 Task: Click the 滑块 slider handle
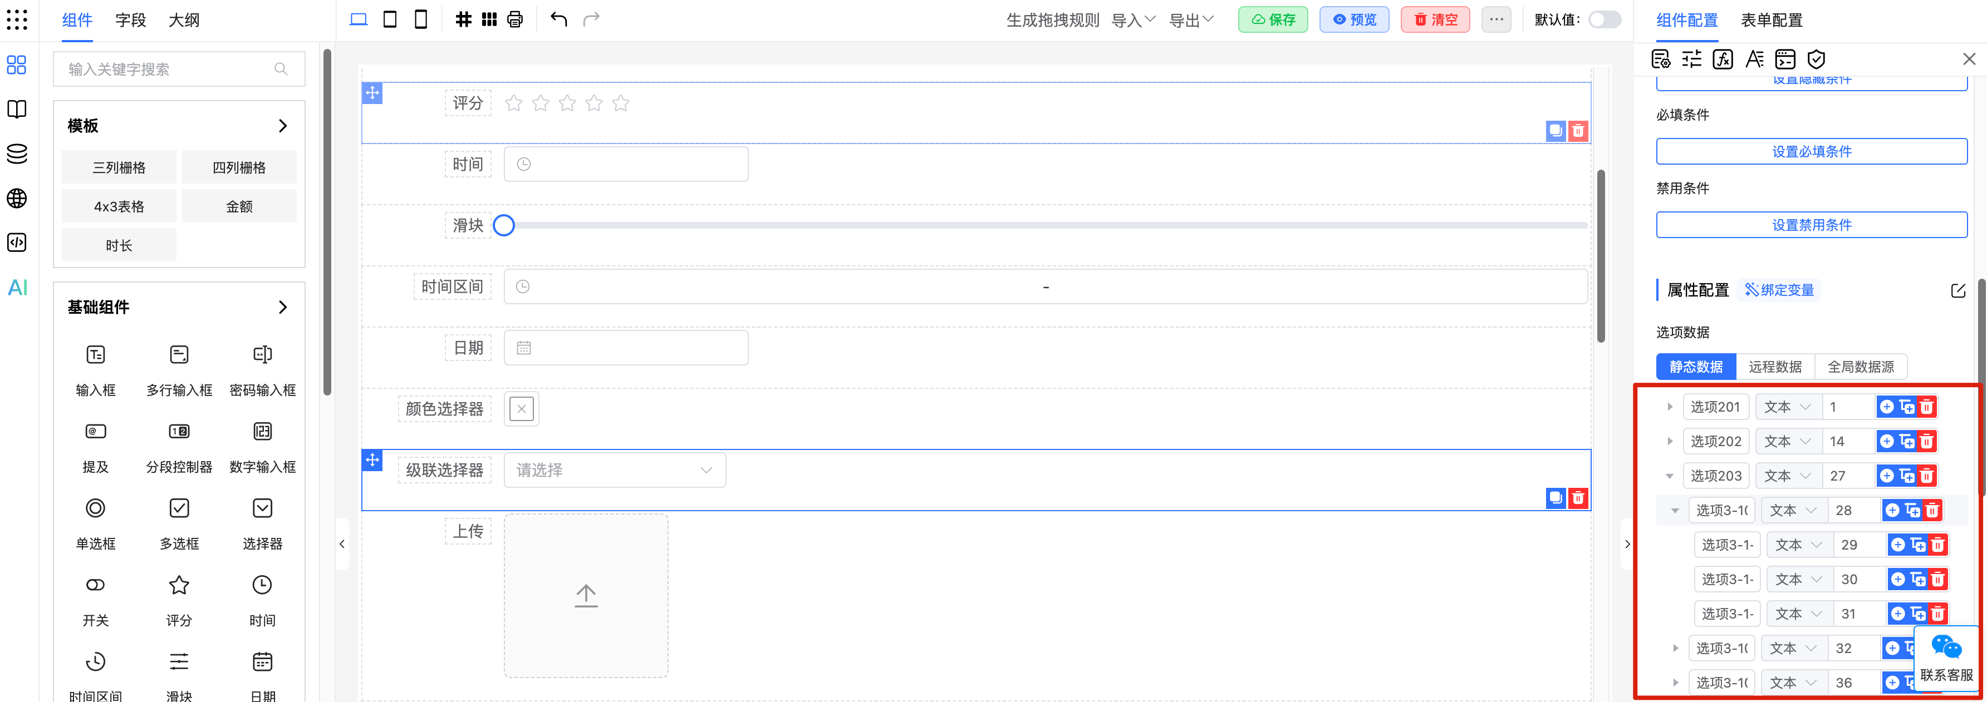[504, 226]
